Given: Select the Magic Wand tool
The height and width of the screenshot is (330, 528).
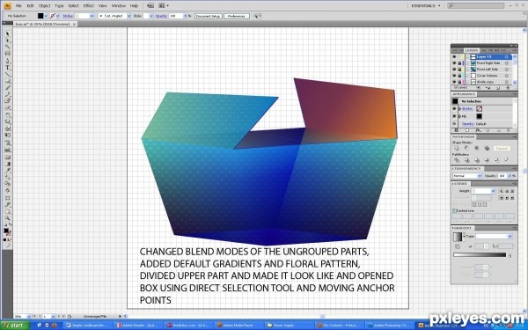Looking at the screenshot, I should (8, 47).
